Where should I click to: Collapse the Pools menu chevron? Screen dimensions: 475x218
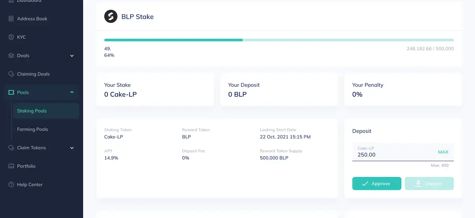pyautogui.click(x=72, y=92)
